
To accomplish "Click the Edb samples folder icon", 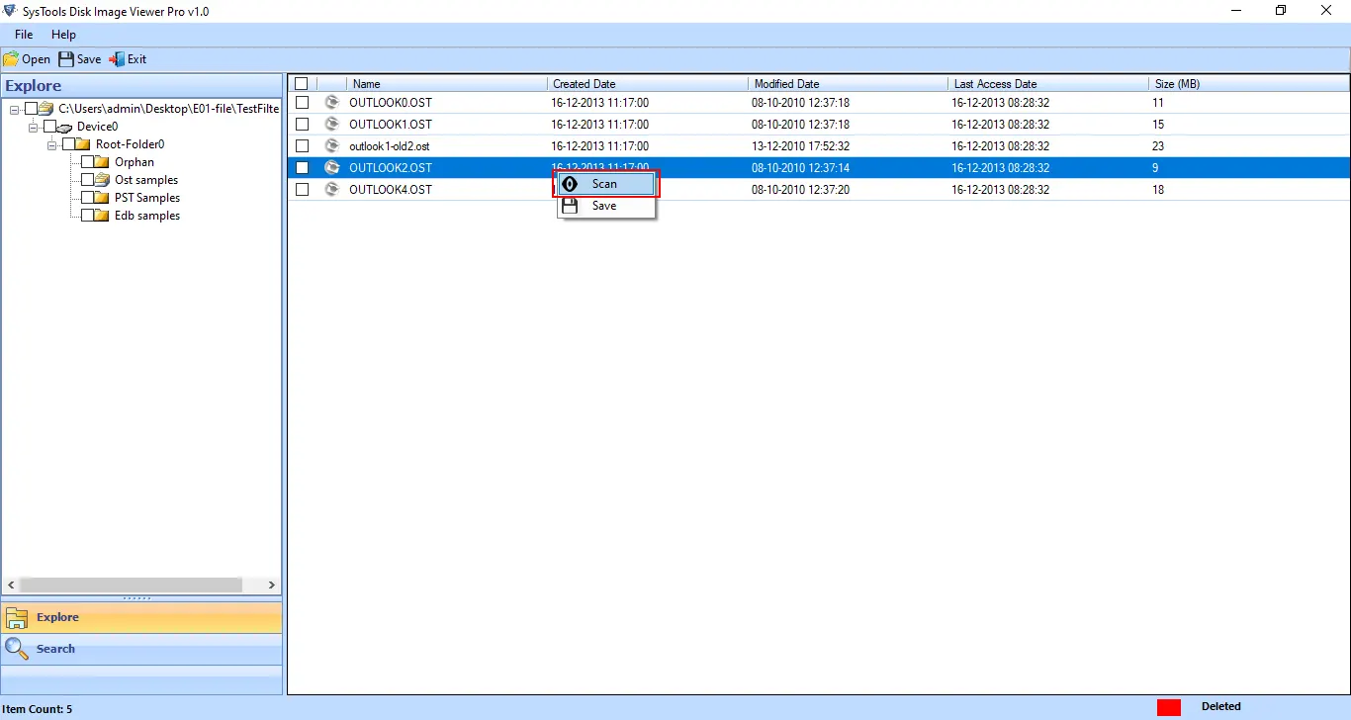I will pyautogui.click(x=102, y=216).
